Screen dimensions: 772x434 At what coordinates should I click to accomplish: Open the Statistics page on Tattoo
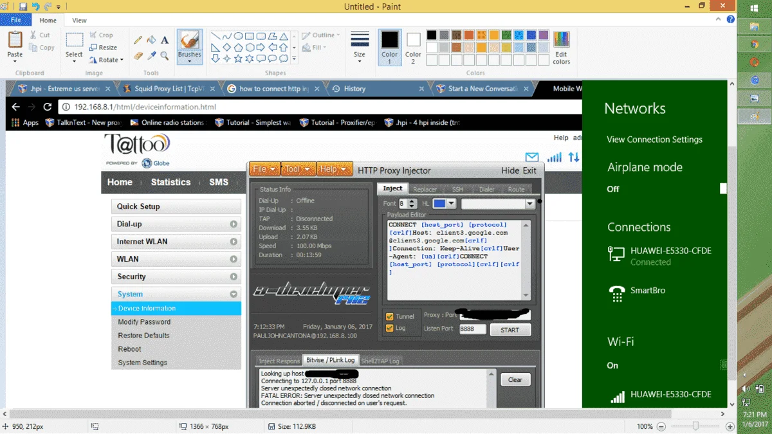(x=170, y=182)
